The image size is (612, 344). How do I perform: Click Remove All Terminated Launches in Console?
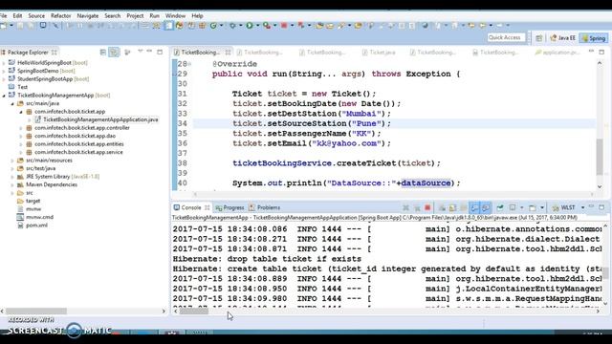point(417,207)
